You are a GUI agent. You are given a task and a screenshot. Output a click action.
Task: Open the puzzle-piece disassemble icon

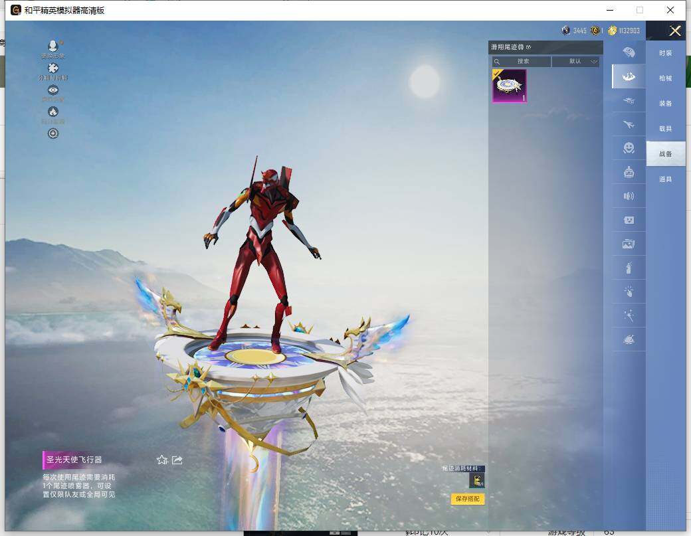(53, 68)
